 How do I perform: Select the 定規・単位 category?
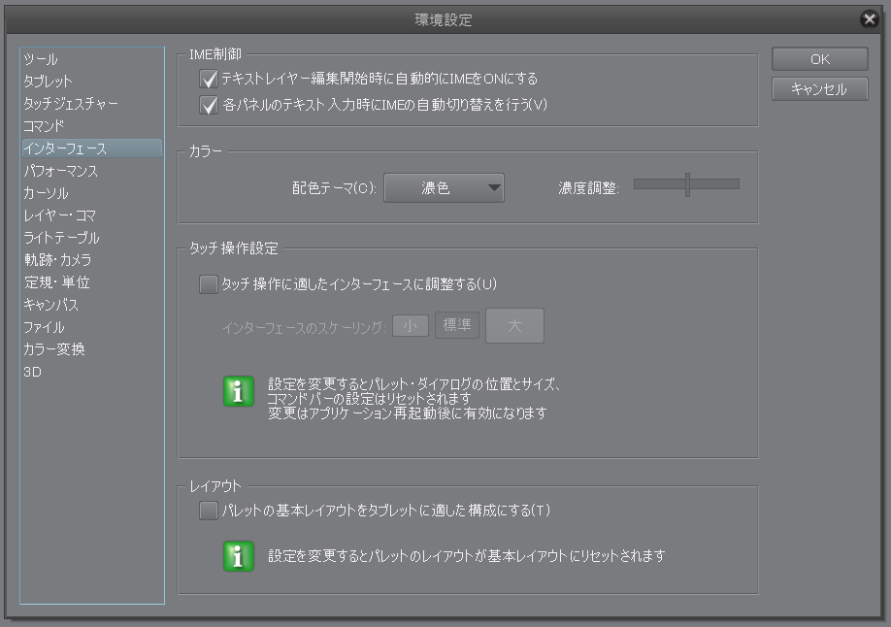click(92, 282)
